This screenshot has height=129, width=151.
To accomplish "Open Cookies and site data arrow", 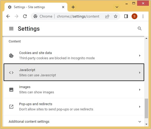I will 140,56.
